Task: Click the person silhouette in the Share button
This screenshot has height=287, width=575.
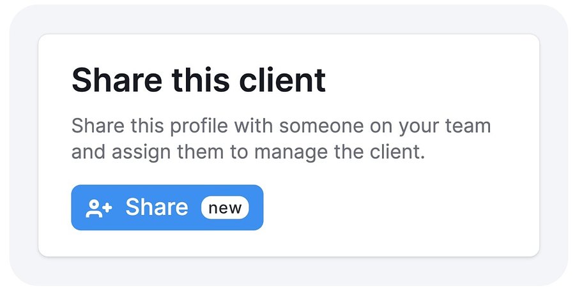Action: pyautogui.click(x=94, y=209)
